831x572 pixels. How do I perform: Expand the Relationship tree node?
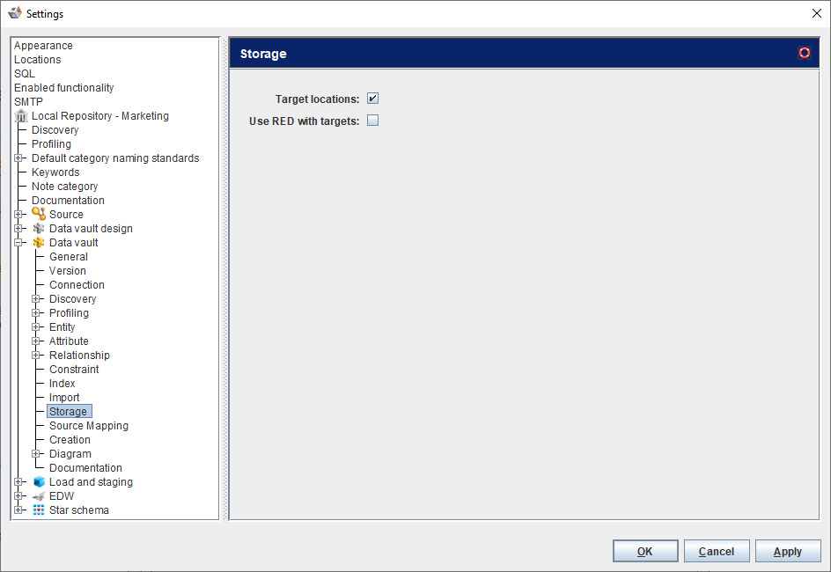(36, 356)
